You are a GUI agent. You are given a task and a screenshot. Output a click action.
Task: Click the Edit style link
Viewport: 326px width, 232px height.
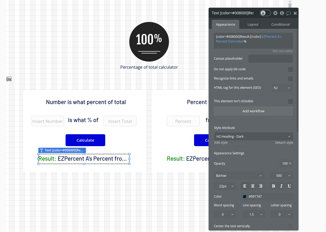tap(221, 142)
